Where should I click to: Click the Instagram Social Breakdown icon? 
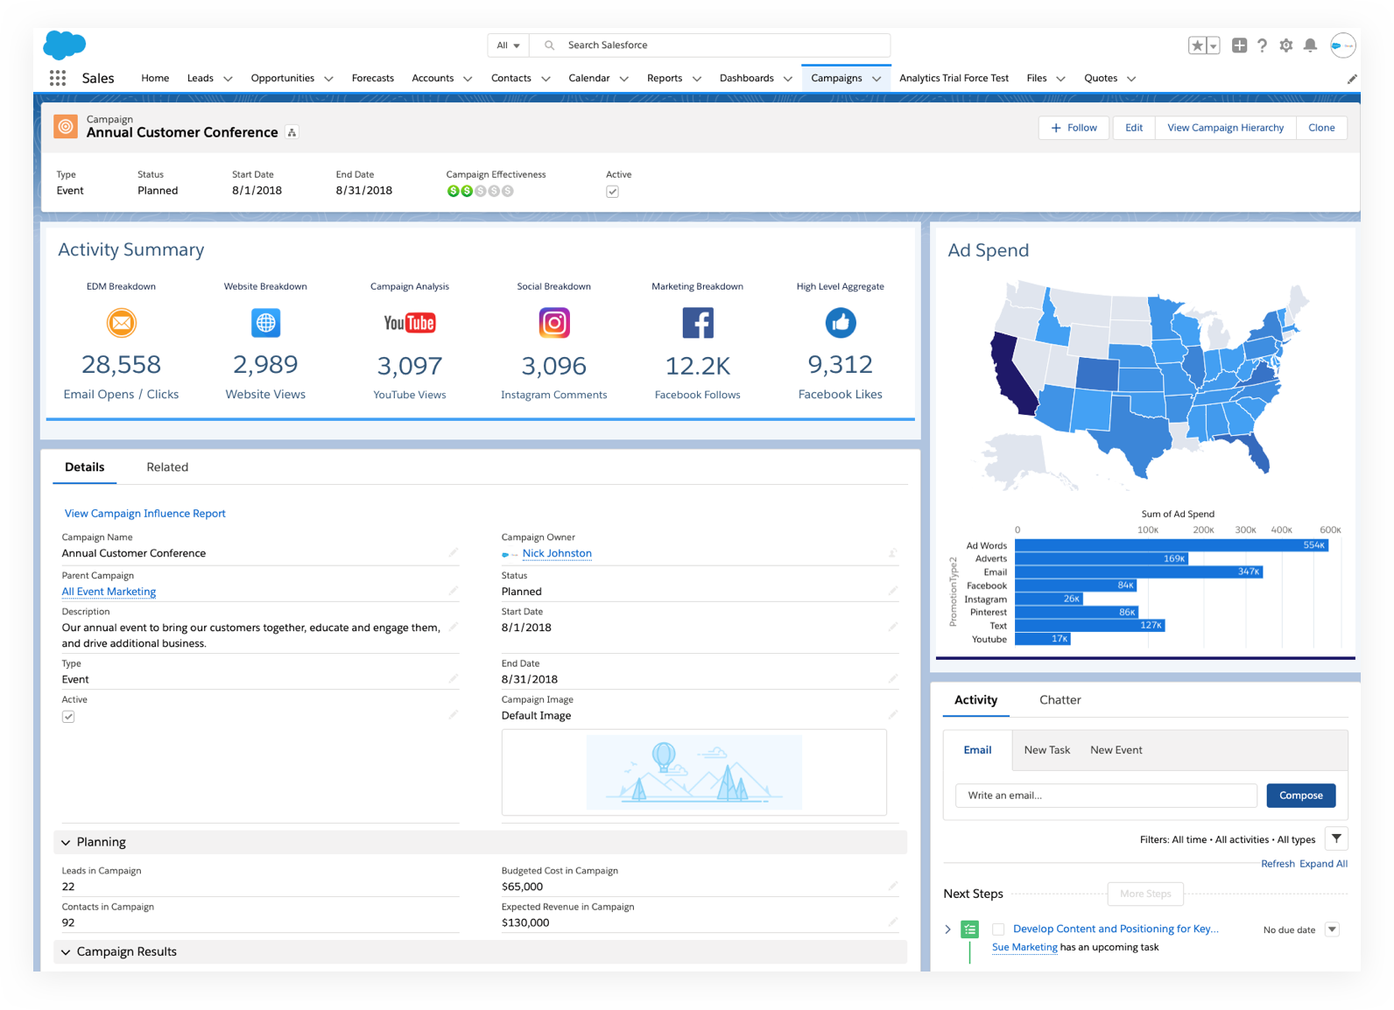coord(553,323)
